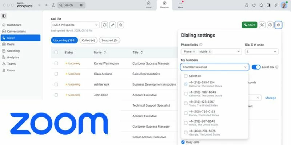This screenshot has width=291, height=145.
Task: Go back with the left arrow
Action: [39, 5]
